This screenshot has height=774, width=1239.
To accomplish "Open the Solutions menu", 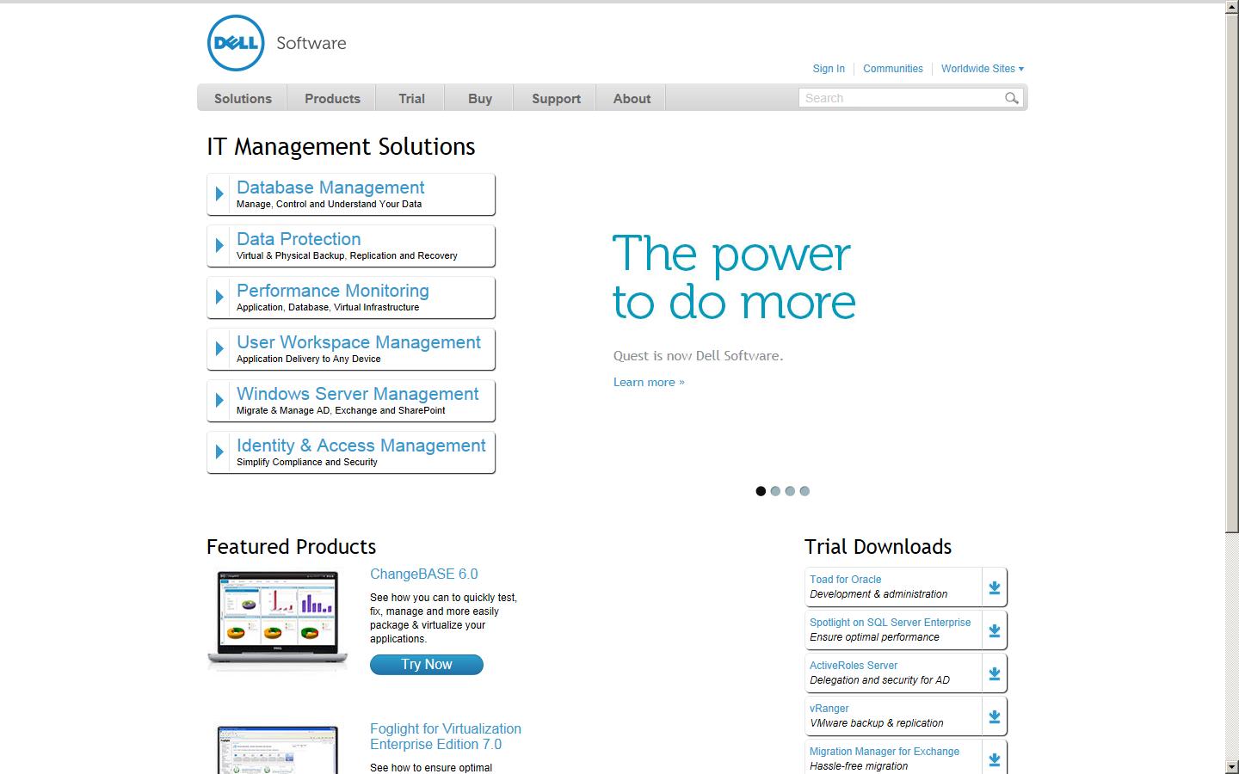I will point(242,98).
